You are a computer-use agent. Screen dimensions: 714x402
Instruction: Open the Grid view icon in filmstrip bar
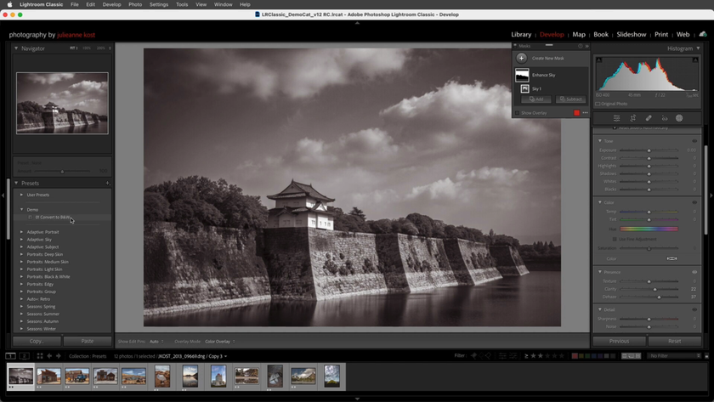tap(40, 356)
